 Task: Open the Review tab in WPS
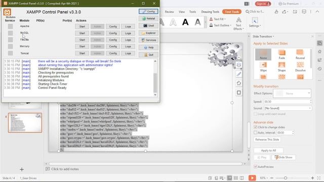pos(169,12)
